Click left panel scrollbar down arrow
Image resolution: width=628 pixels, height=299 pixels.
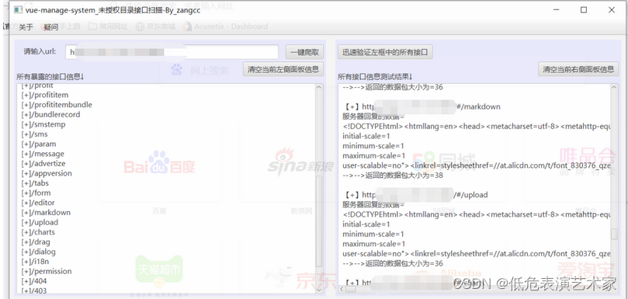pos(319,289)
